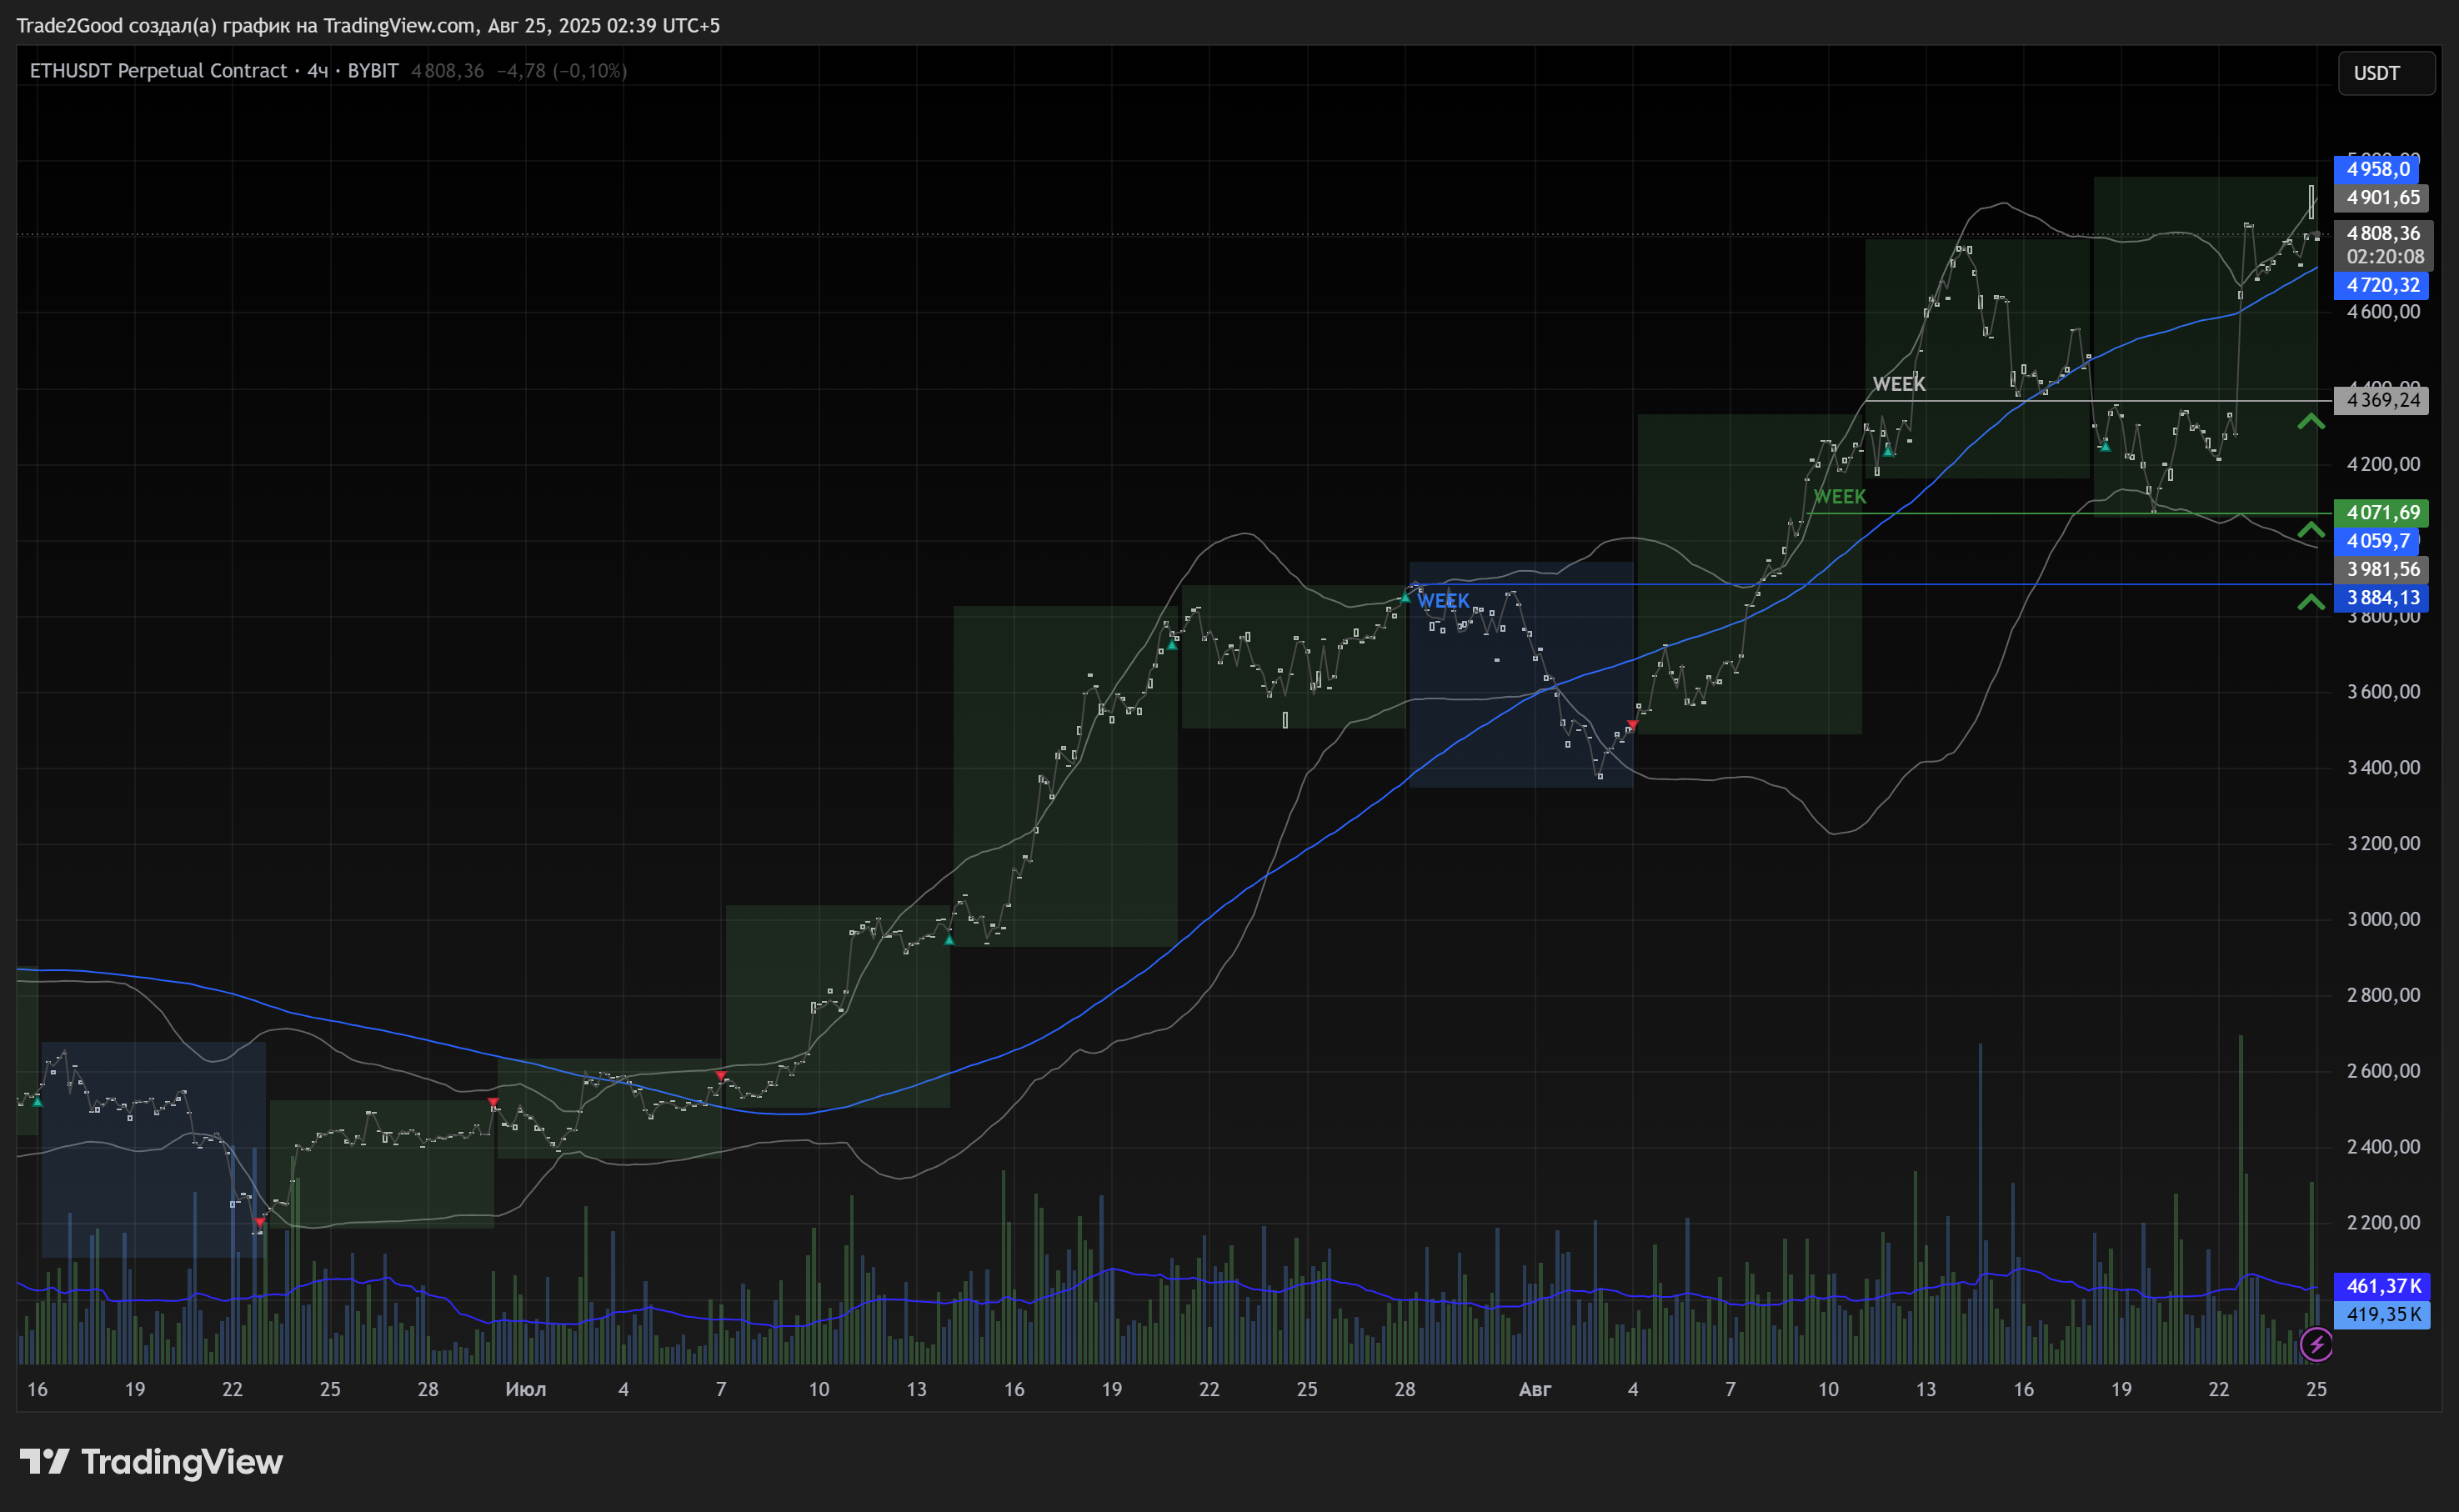Click red triangle marker near July 7

coord(721,1076)
